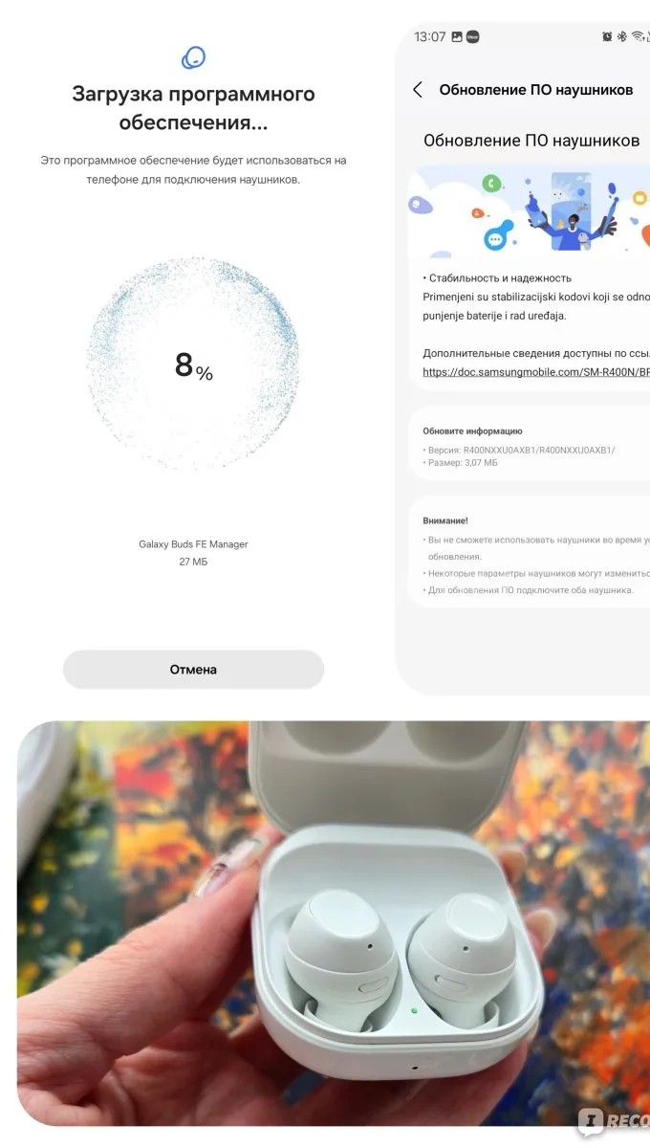Click the 8% download progress circle
The width and height of the screenshot is (650, 1148).
[x=193, y=364]
